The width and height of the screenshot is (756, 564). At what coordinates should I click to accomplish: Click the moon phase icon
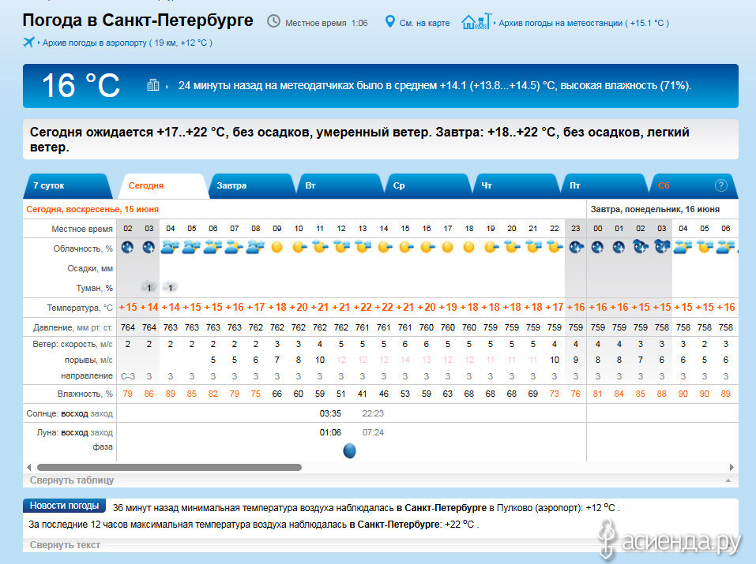(x=349, y=451)
